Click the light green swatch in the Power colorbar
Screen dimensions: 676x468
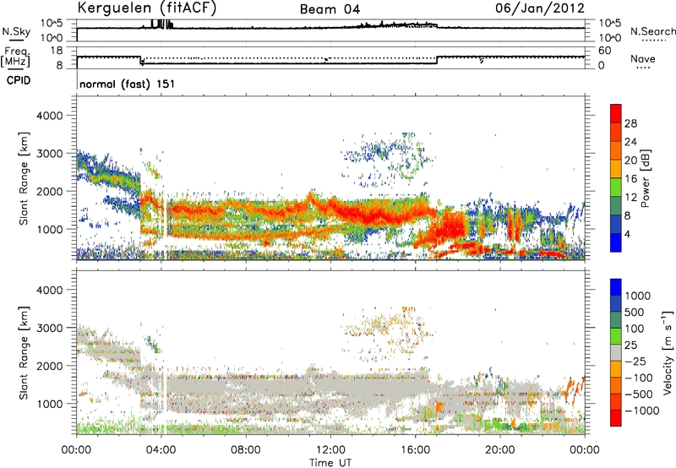click(616, 187)
